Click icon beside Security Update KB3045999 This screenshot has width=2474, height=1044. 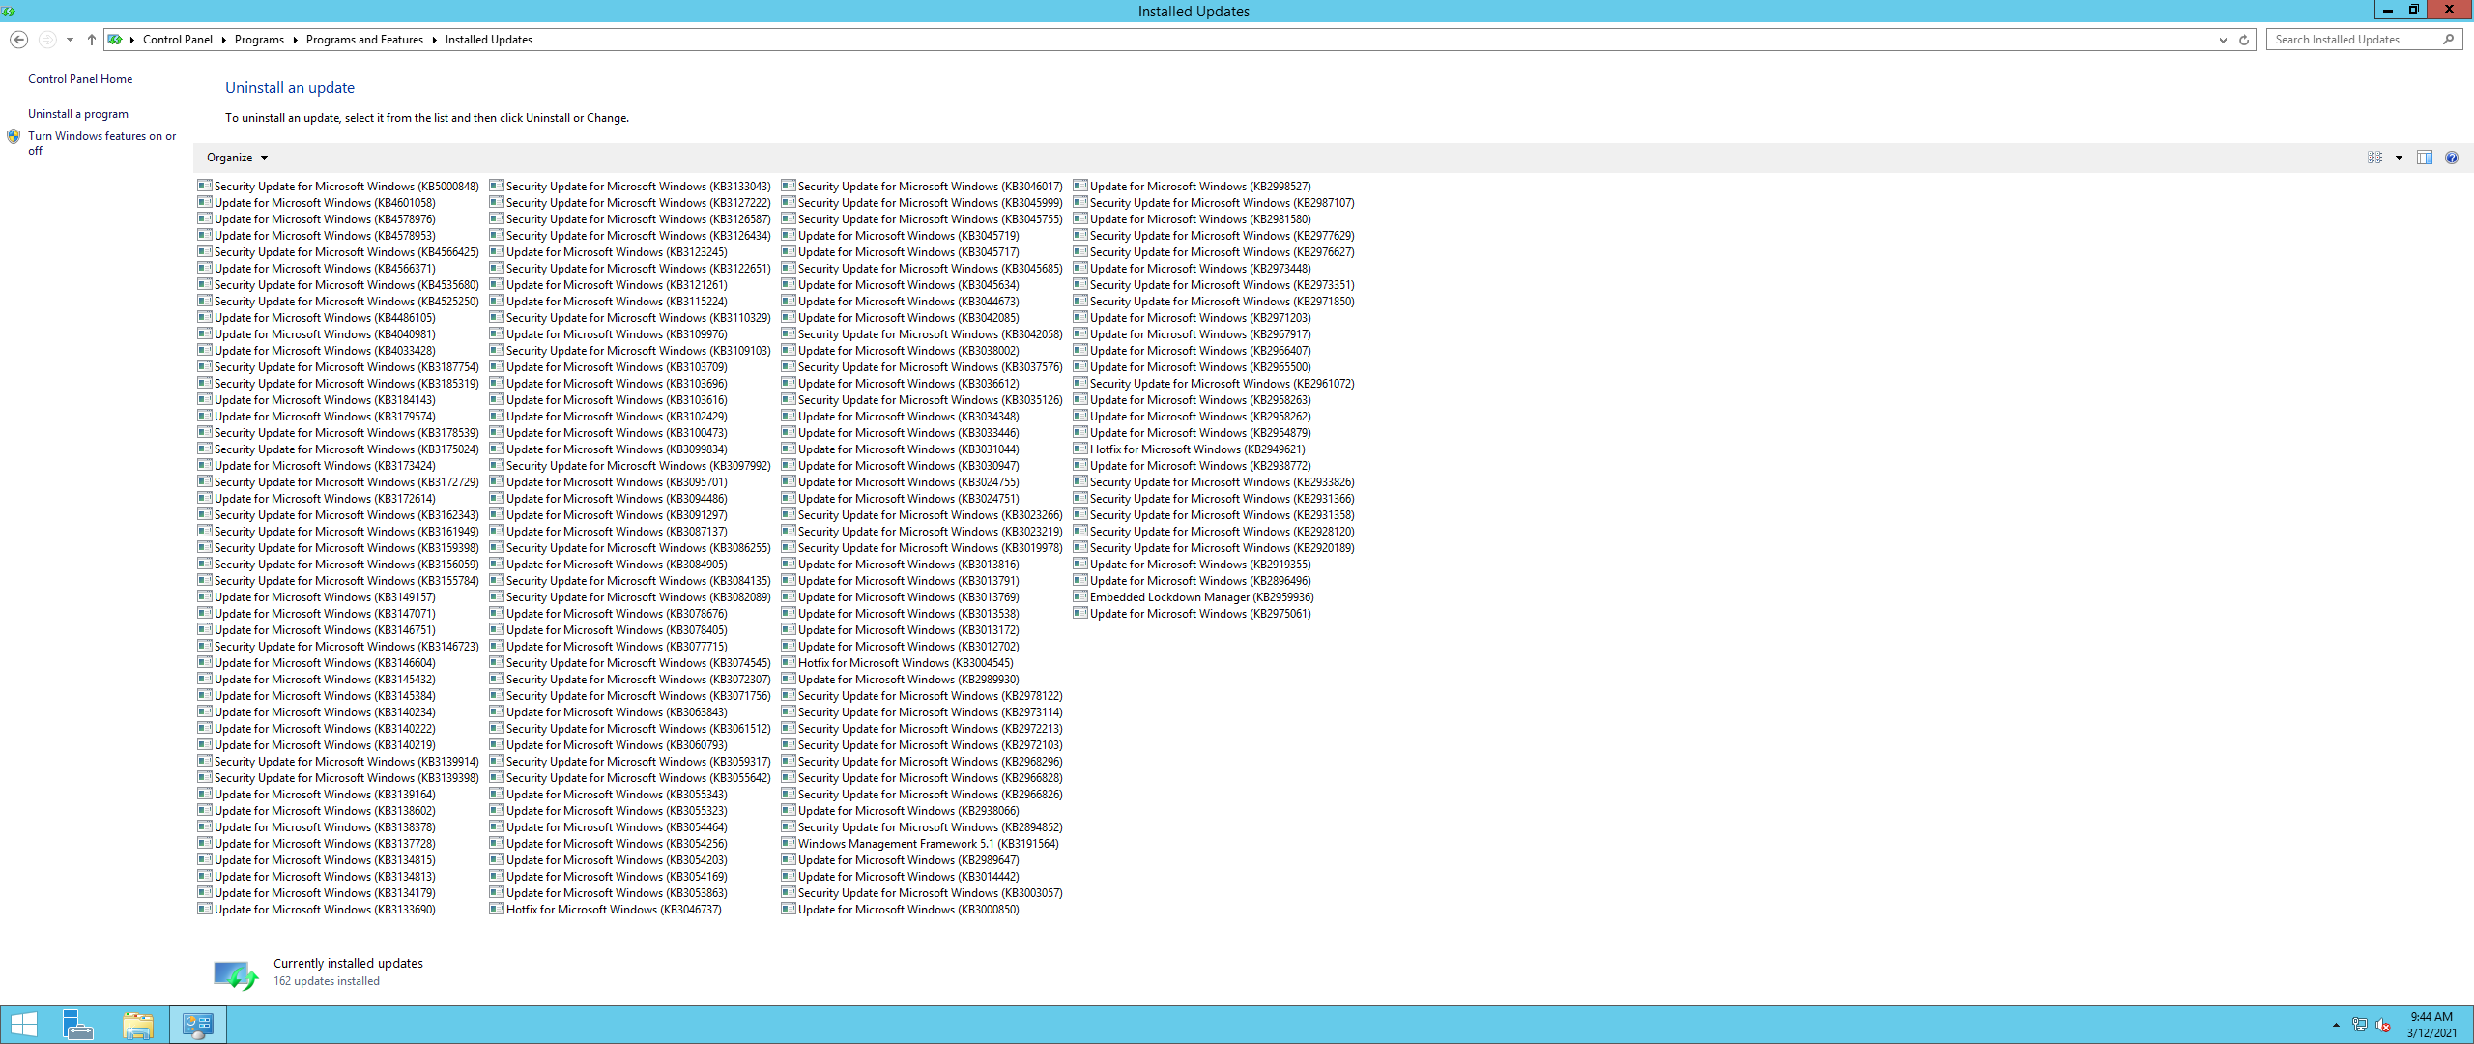789,202
